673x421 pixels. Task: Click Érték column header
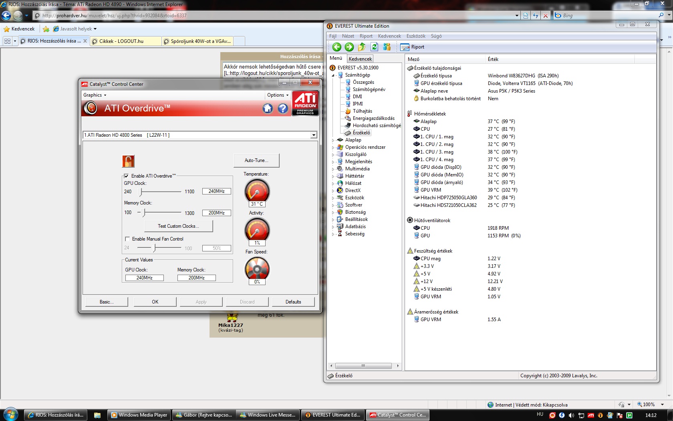[x=560, y=59]
